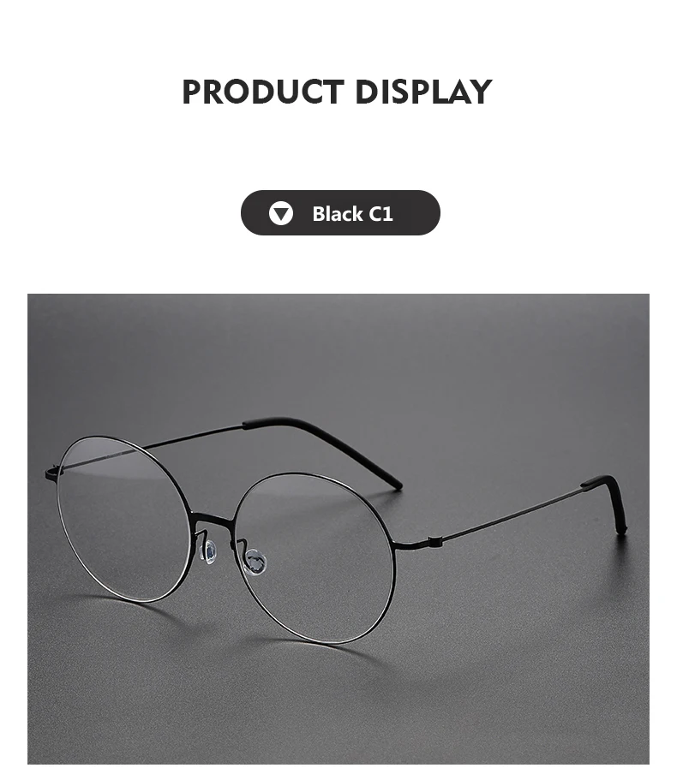This screenshot has width=677, height=768.
Task: Click the top rim of the right lens
Action: [304, 474]
